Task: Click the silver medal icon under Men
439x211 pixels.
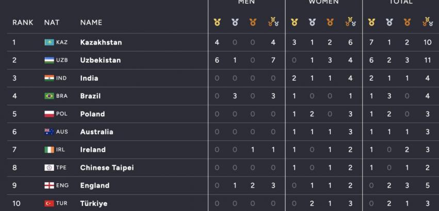Action: 235,22
